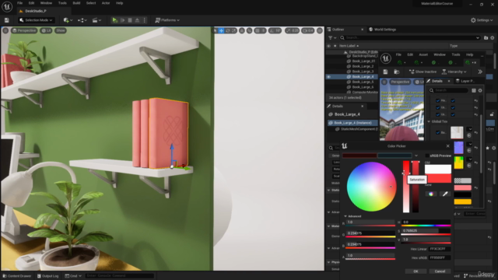
Task: Select the scale gizmo tool in viewport
Action: pyautogui.click(x=234, y=30)
